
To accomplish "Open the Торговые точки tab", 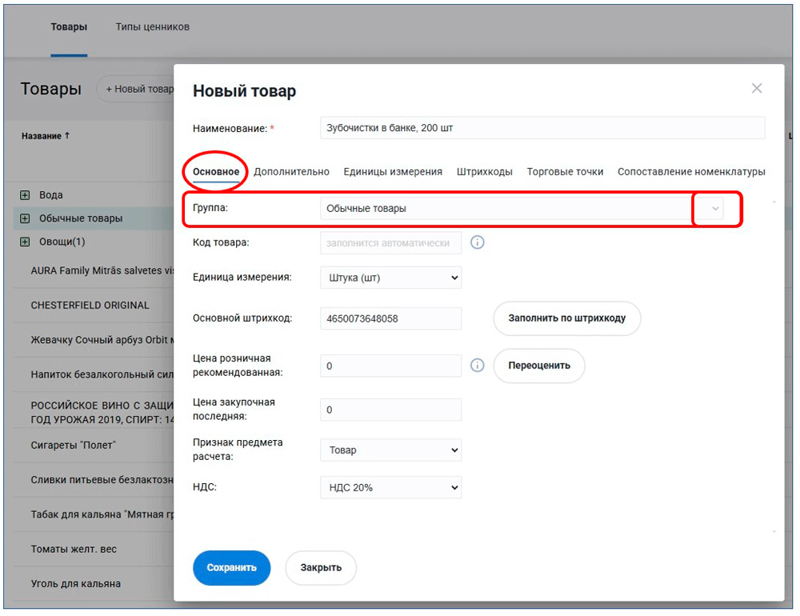I will coord(565,172).
